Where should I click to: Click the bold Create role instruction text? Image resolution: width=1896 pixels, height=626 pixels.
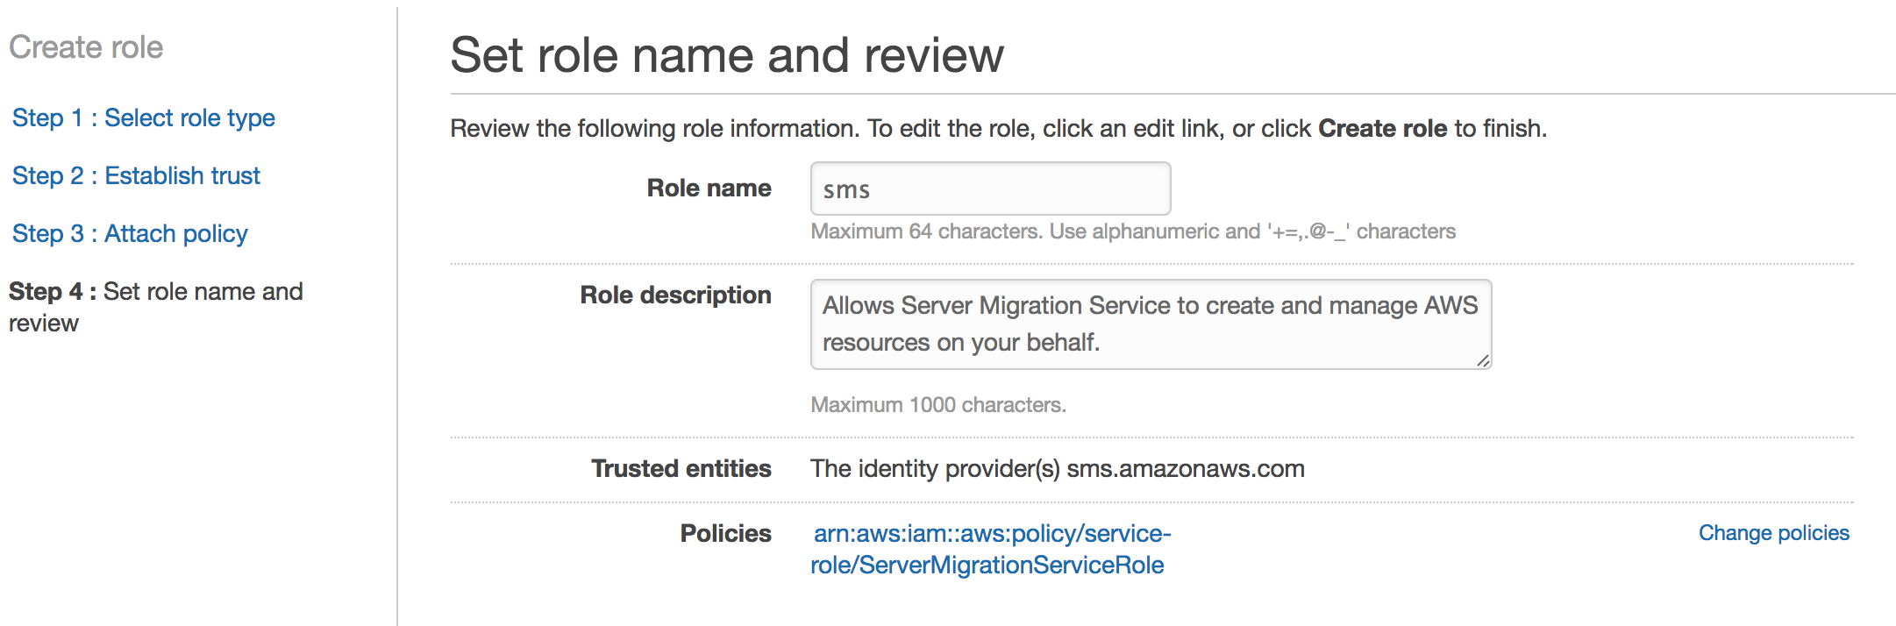(x=1382, y=128)
